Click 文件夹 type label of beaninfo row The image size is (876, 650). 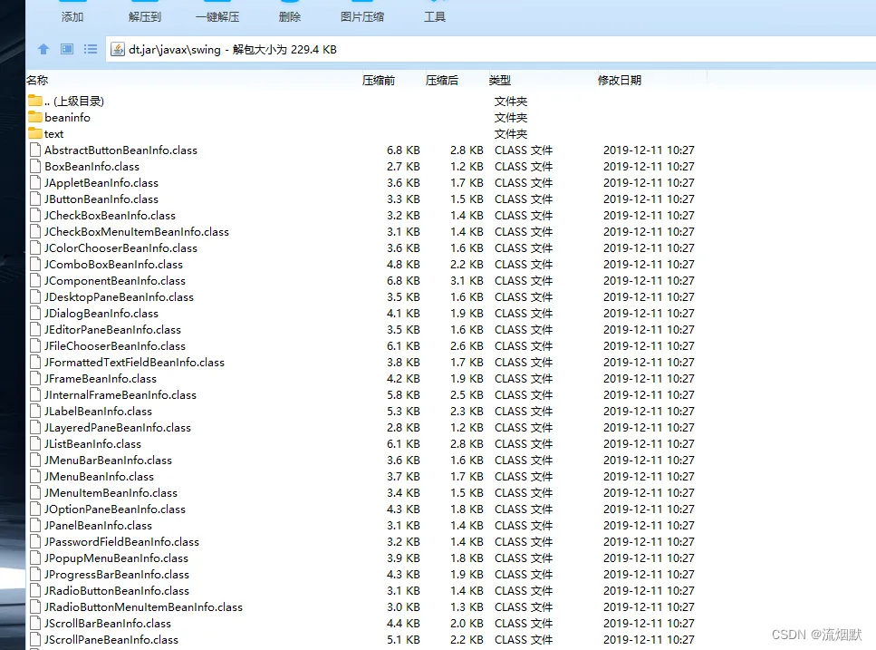click(511, 117)
